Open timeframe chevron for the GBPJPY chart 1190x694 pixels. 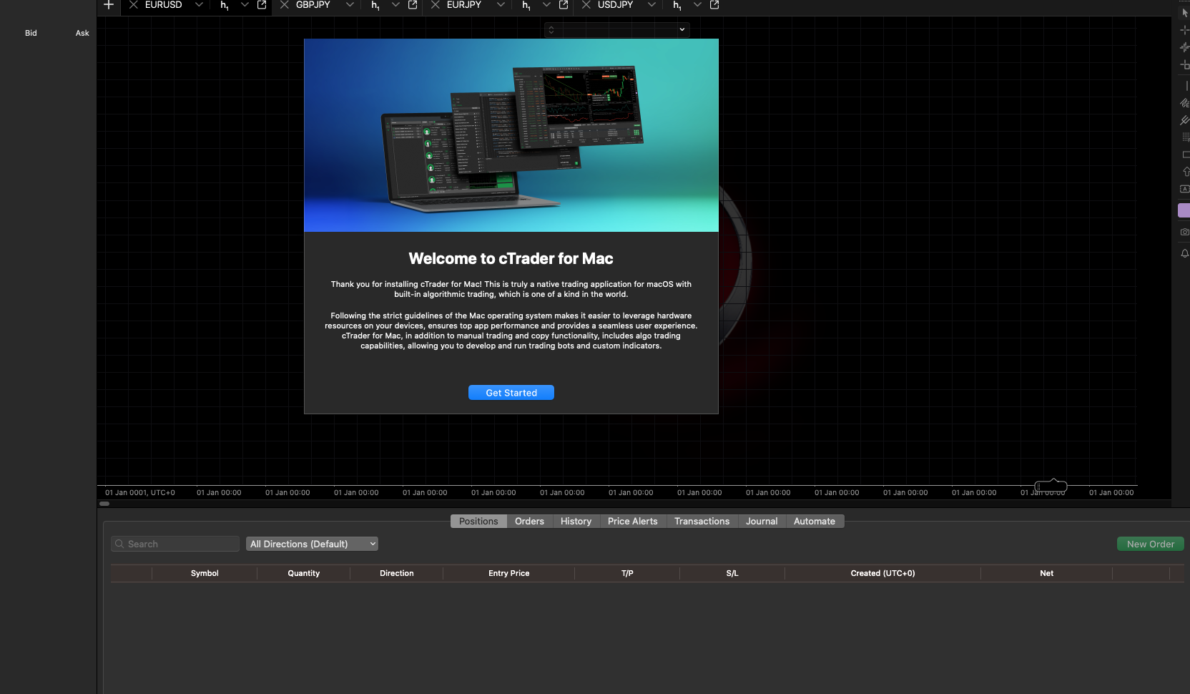(395, 5)
